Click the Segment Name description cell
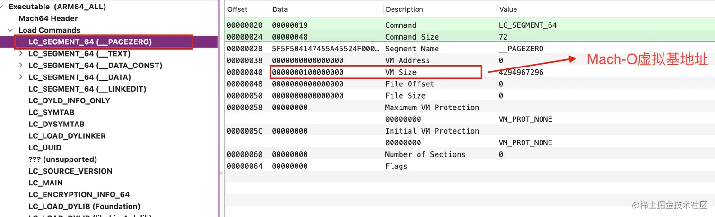Image resolution: width=715 pixels, height=217 pixels. point(412,49)
